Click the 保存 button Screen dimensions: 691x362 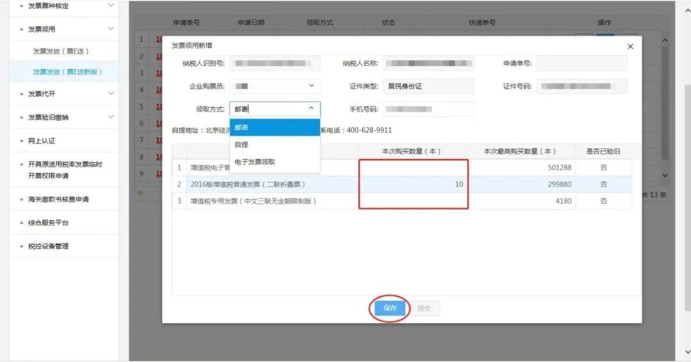click(390, 308)
